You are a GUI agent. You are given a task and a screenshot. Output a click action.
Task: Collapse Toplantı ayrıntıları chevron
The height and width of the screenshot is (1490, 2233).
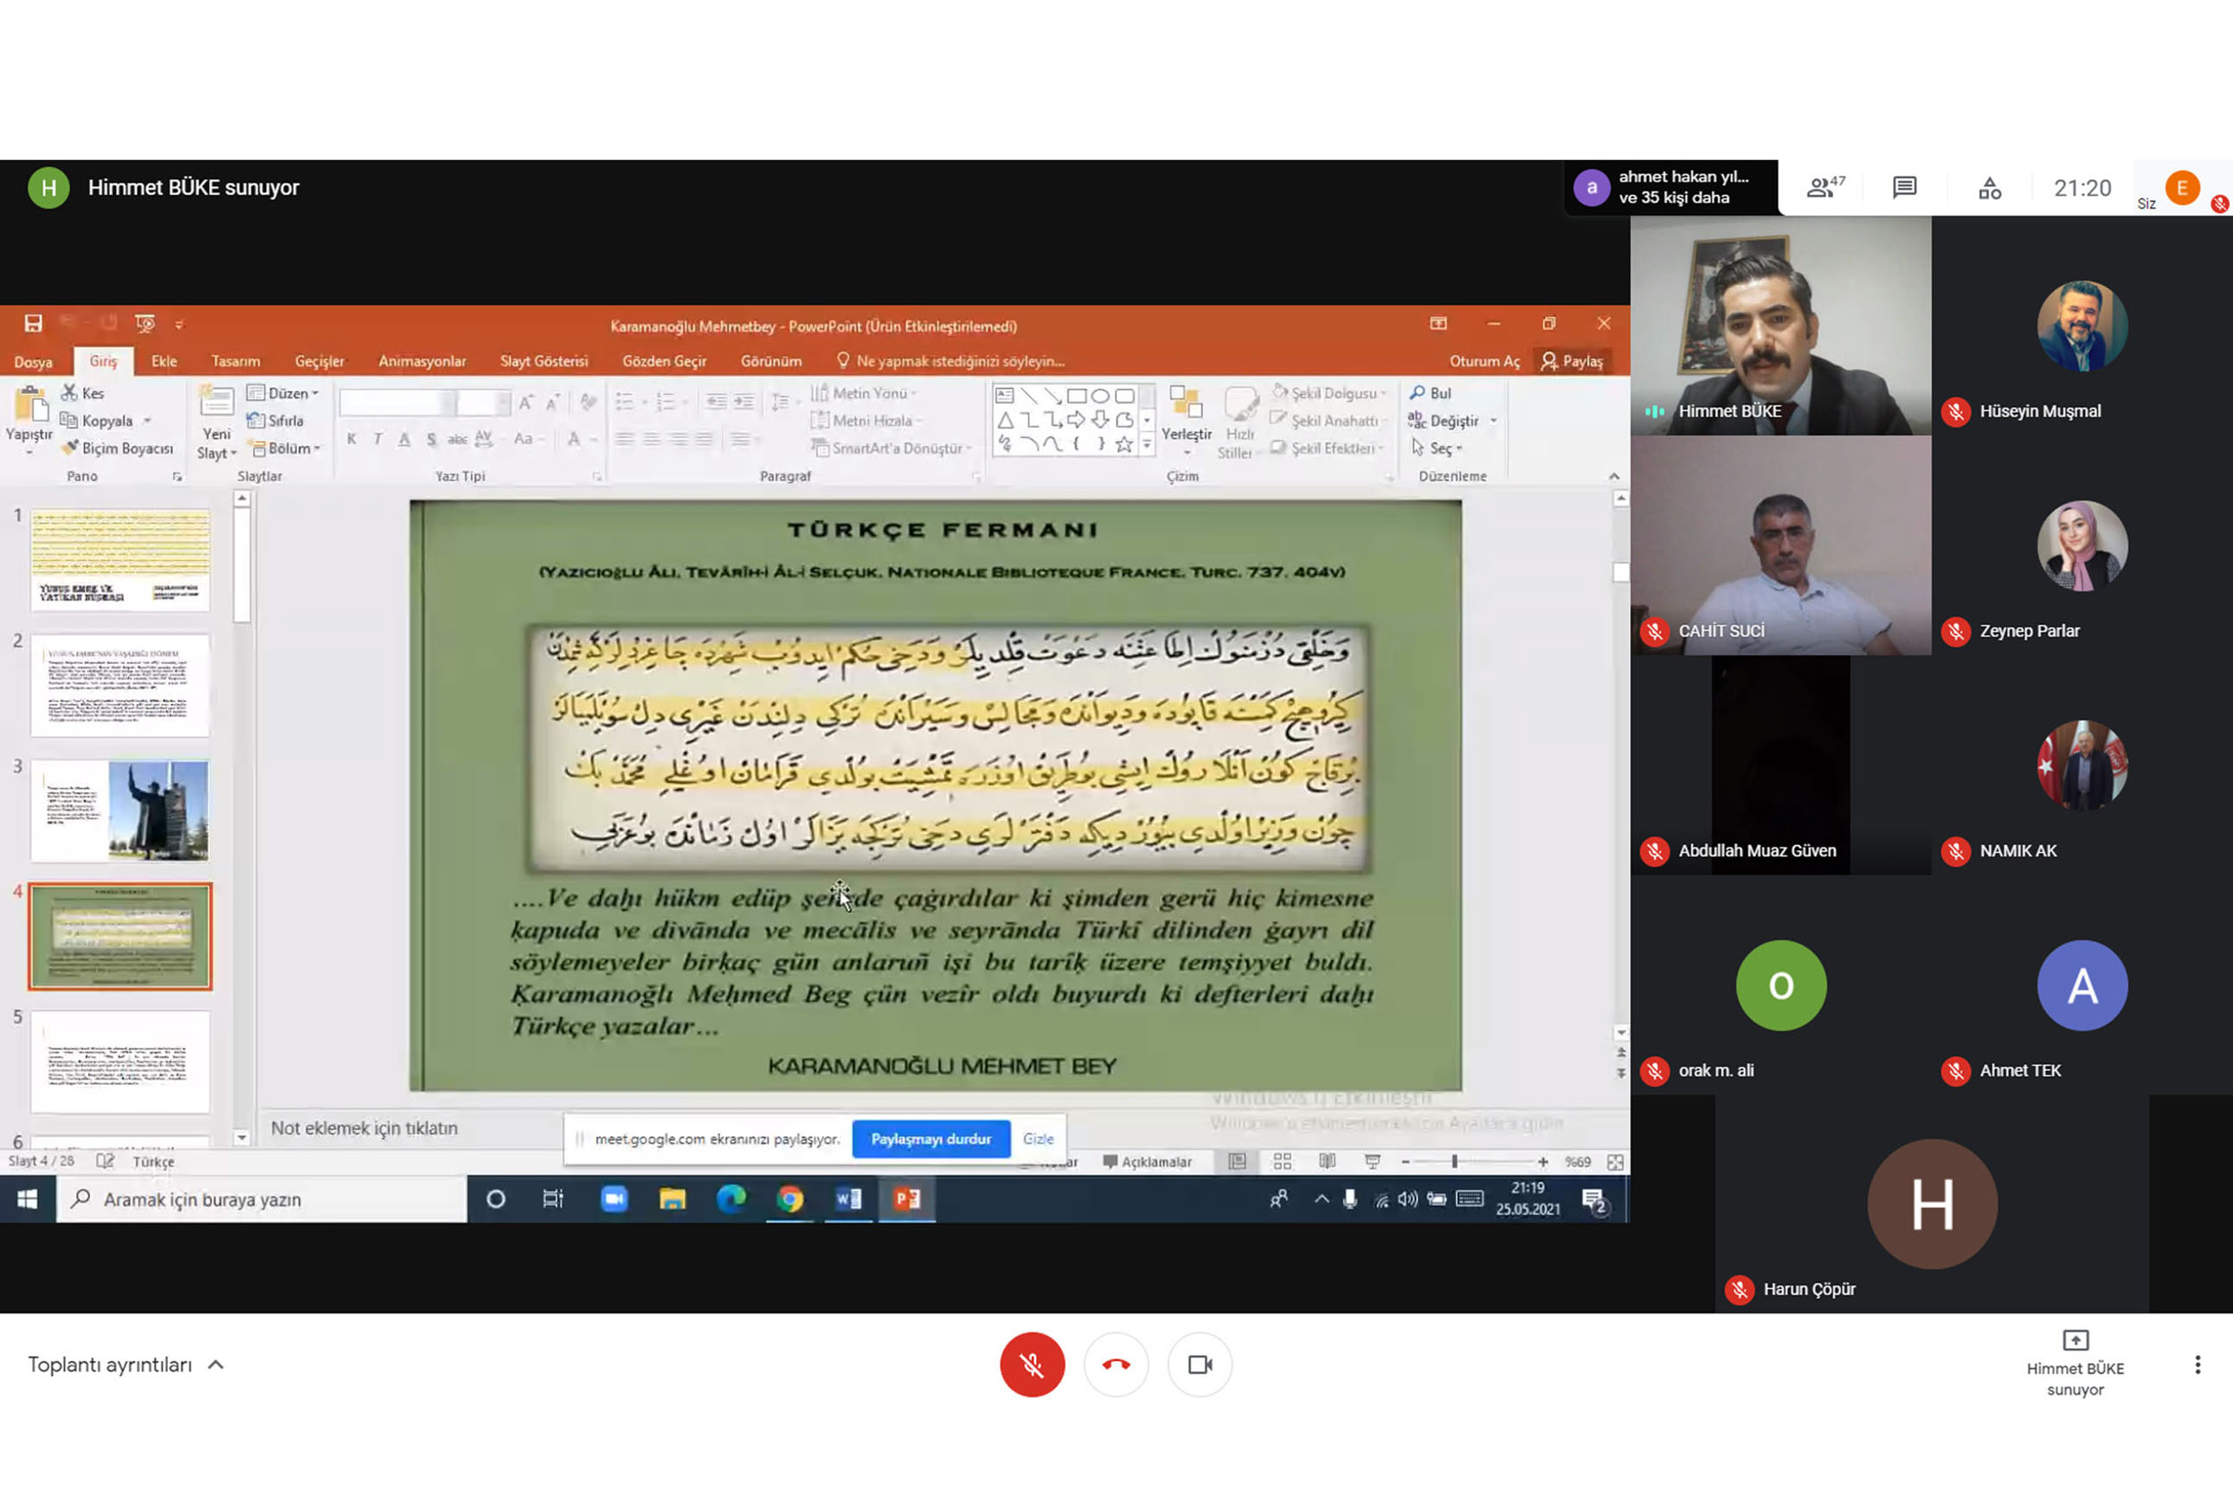click(216, 1364)
